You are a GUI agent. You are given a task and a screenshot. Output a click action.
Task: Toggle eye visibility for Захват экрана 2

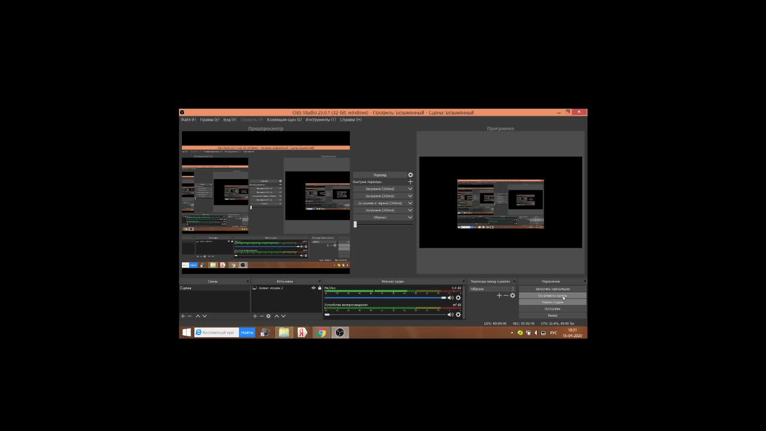coord(313,288)
